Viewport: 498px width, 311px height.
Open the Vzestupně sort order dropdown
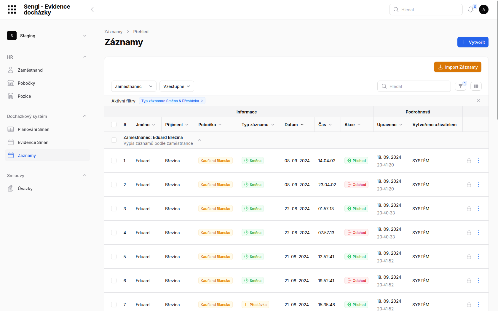tap(177, 86)
